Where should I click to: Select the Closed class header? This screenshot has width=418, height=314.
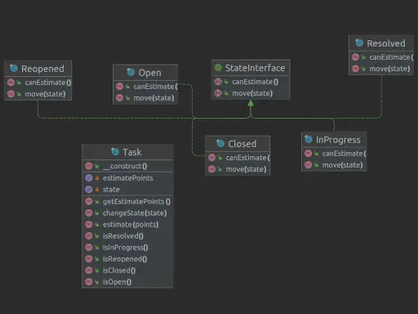pos(238,144)
